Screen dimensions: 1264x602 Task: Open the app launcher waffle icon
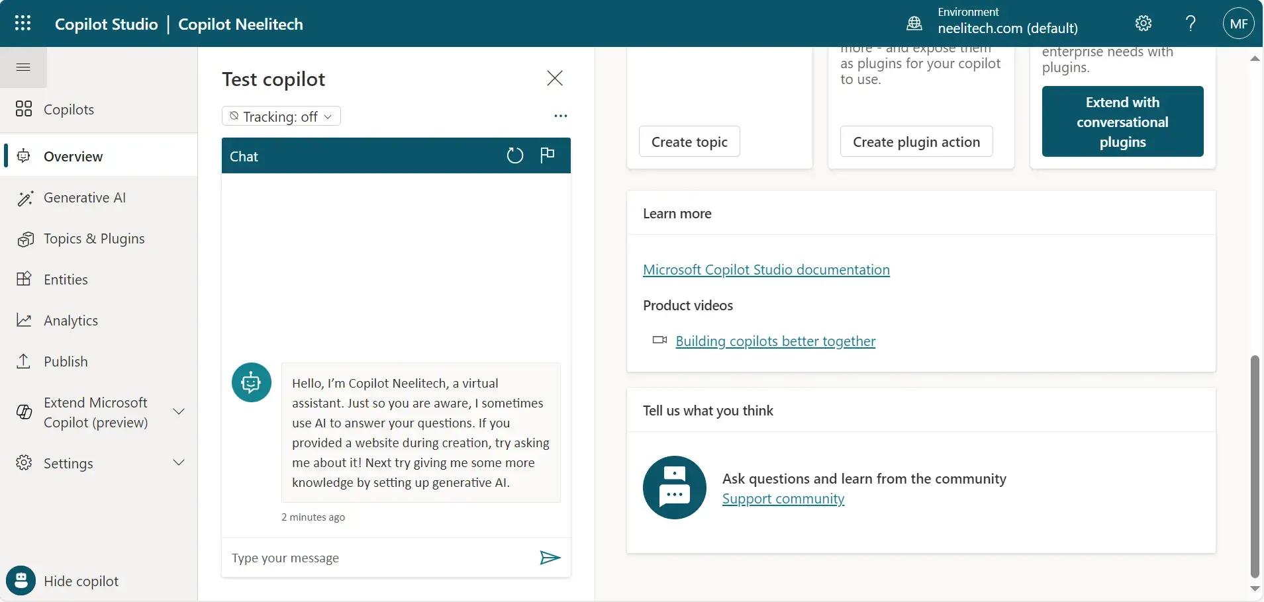23,23
